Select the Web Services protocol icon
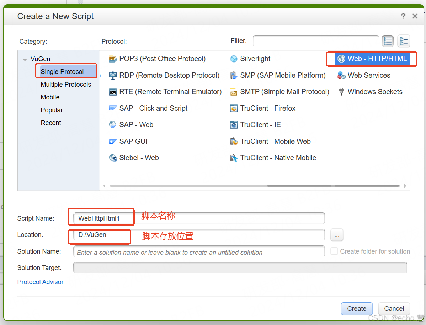This screenshot has height=325, width=426. pyautogui.click(x=341, y=75)
